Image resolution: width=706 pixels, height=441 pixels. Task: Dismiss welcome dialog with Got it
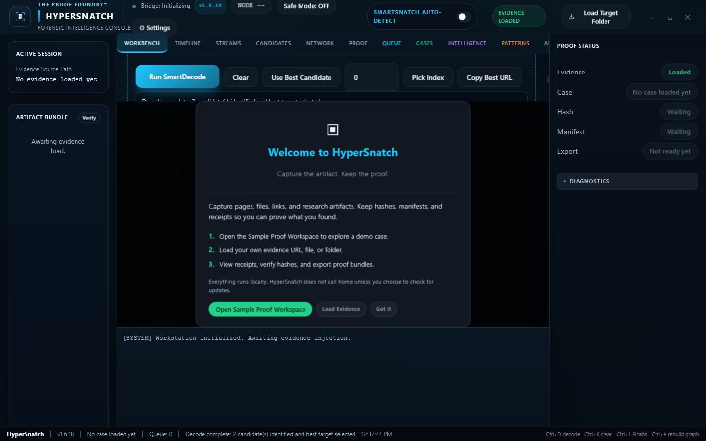pos(383,309)
